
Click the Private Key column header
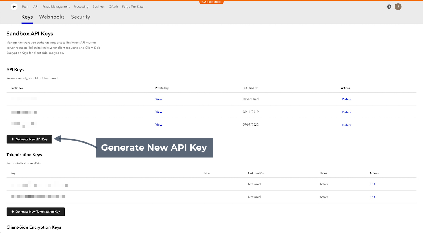click(162, 88)
